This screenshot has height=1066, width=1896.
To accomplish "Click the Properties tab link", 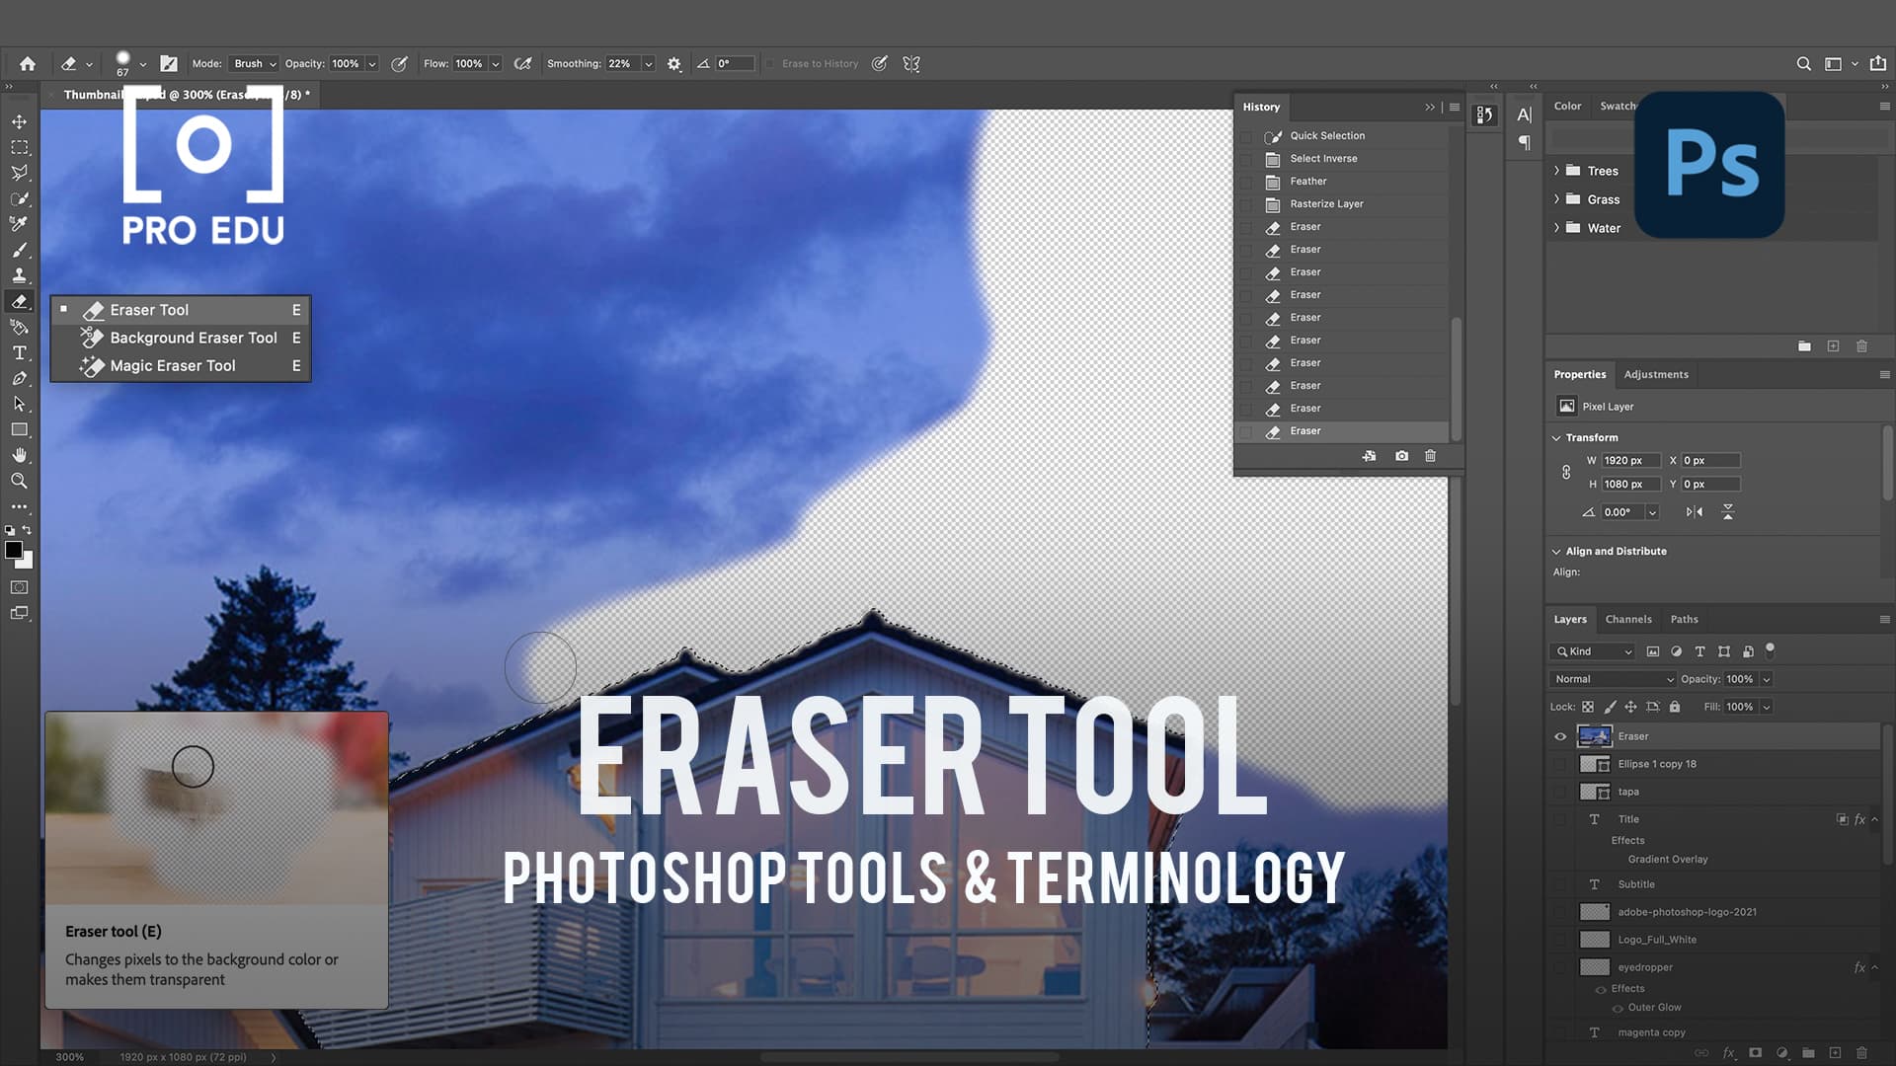I will [1579, 374].
